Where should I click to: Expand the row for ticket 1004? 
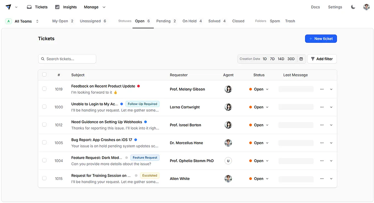(331, 161)
